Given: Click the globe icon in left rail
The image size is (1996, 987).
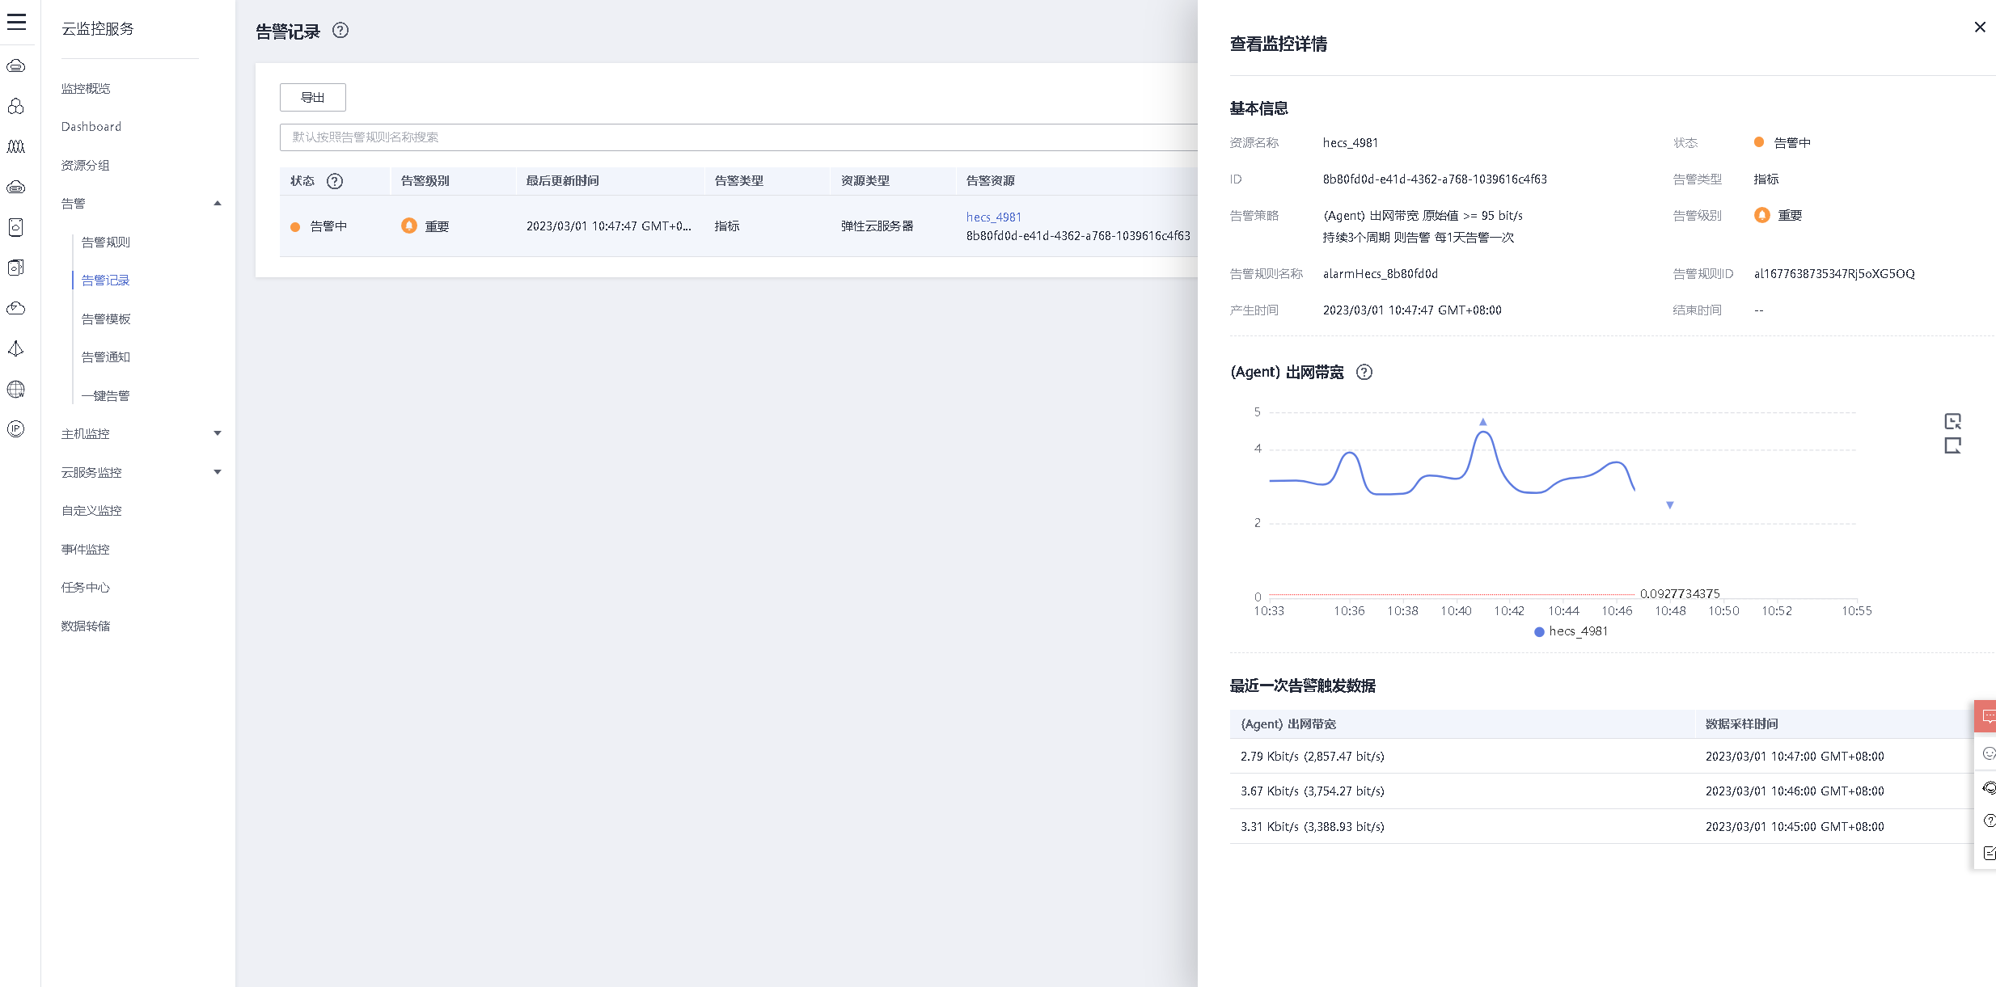Looking at the screenshot, I should 16,390.
